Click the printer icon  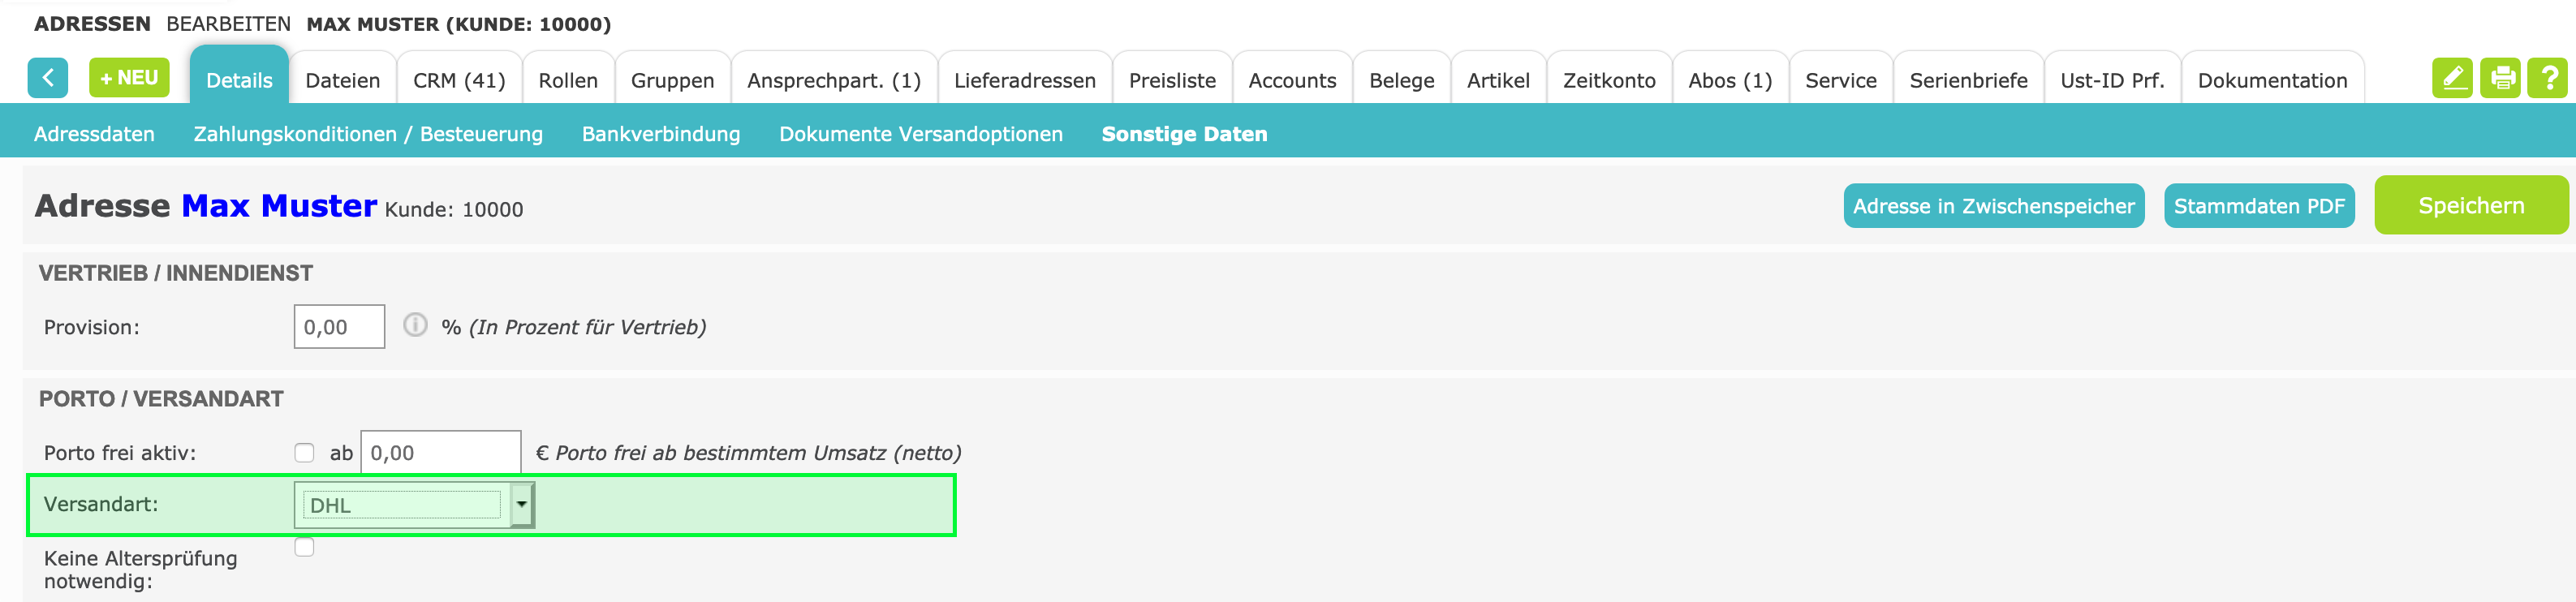pyautogui.click(x=2501, y=77)
